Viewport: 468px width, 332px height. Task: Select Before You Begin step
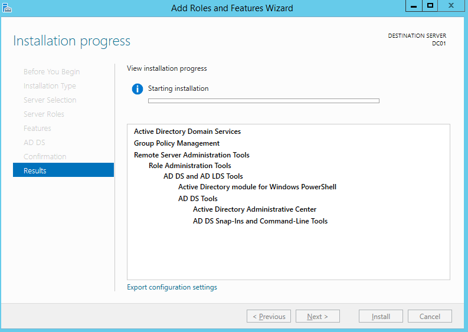point(51,71)
